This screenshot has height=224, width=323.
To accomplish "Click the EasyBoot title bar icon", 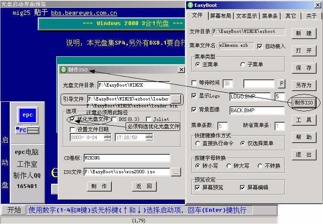I will tap(191, 5).
